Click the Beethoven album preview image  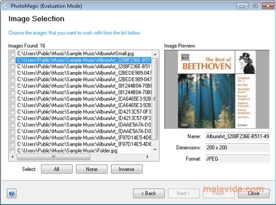click(217, 89)
